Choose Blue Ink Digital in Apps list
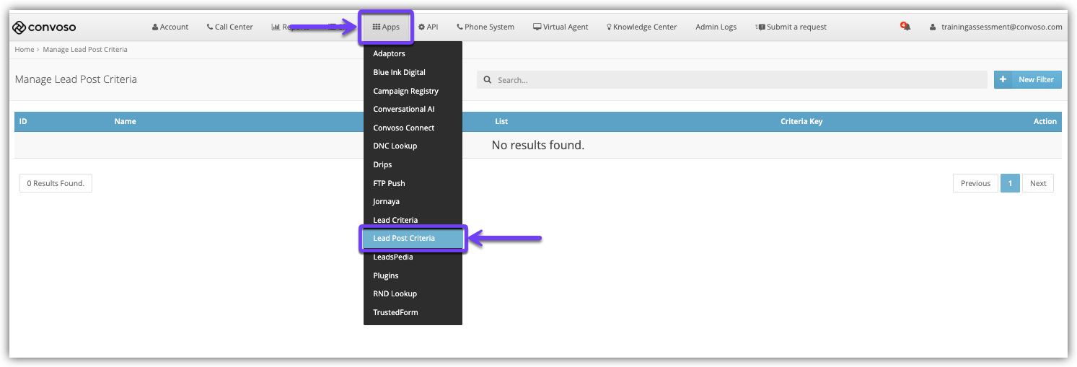The height and width of the screenshot is (367, 1077). click(413, 72)
